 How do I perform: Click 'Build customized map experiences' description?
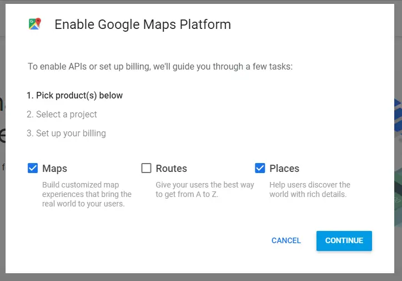(x=87, y=194)
